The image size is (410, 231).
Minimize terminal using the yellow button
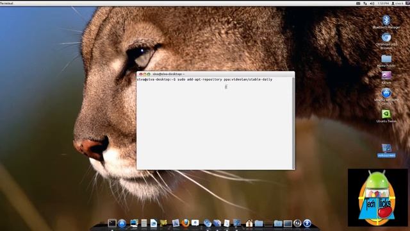click(x=145, y=74)
